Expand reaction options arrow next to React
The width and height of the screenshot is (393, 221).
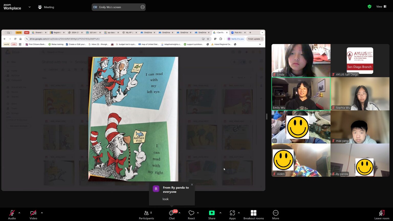tap(198, 213)
